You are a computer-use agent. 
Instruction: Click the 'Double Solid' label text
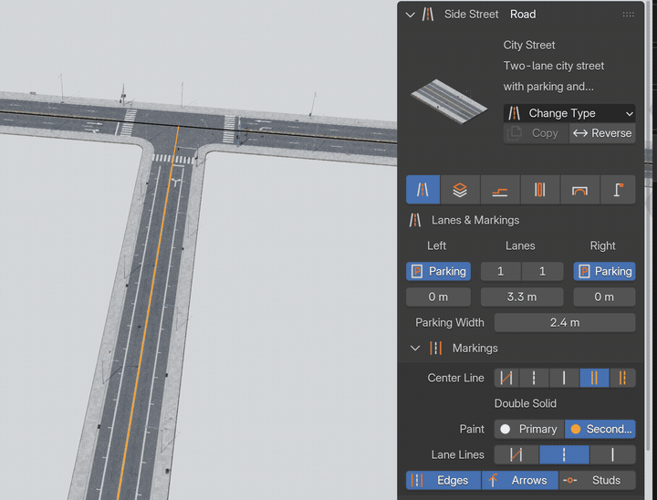[x=526, y=403]
